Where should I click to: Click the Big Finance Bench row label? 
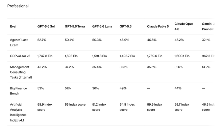pyautogui.click(x=18, y=91)
